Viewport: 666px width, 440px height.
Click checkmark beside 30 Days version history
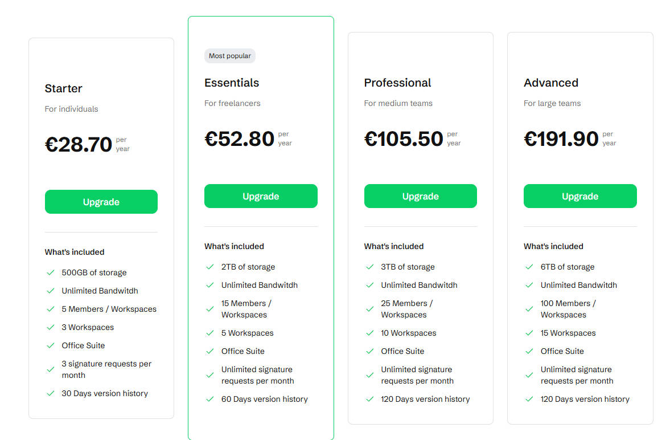[x=51, y=393]
